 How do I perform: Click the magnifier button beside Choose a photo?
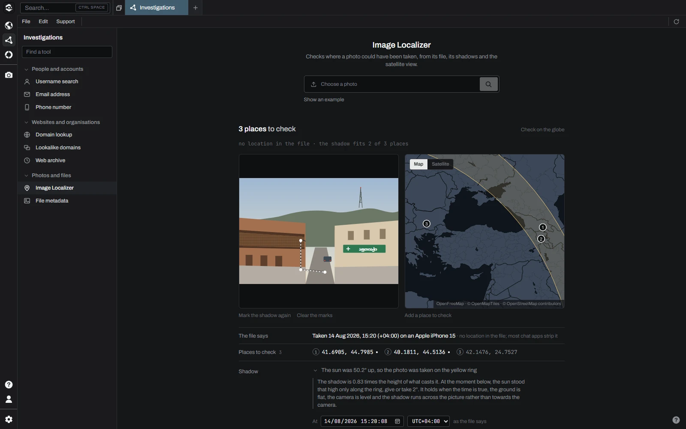(x=488, y=84)
